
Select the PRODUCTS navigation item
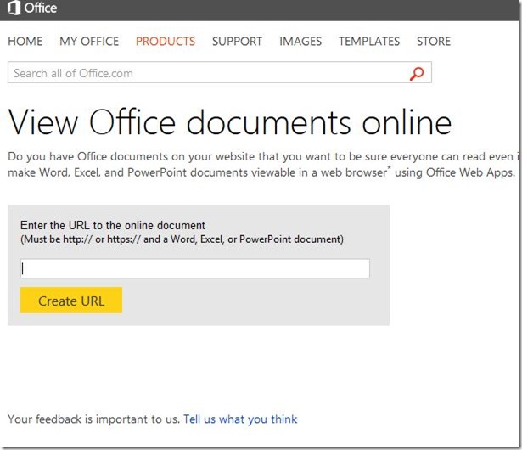click(166, 42)
